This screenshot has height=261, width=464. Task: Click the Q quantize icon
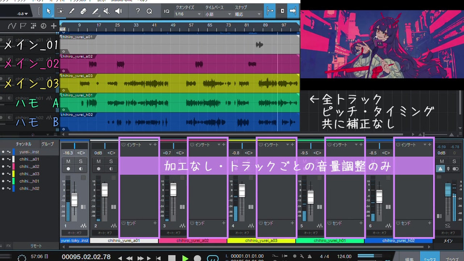point(149,11)
